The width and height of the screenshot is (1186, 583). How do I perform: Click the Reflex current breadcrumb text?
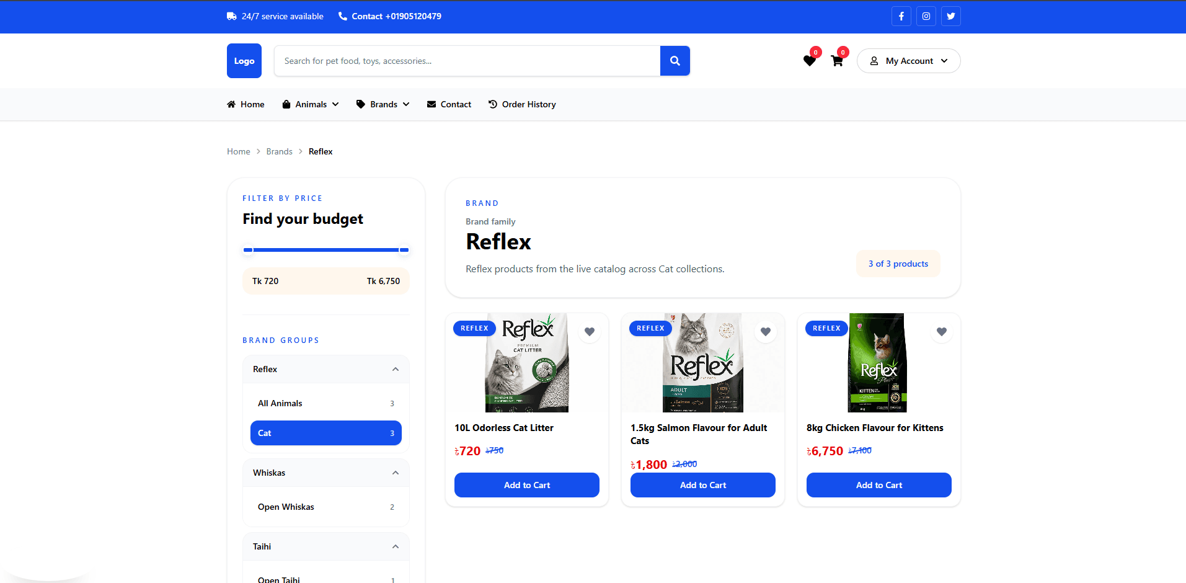(321, 151)
